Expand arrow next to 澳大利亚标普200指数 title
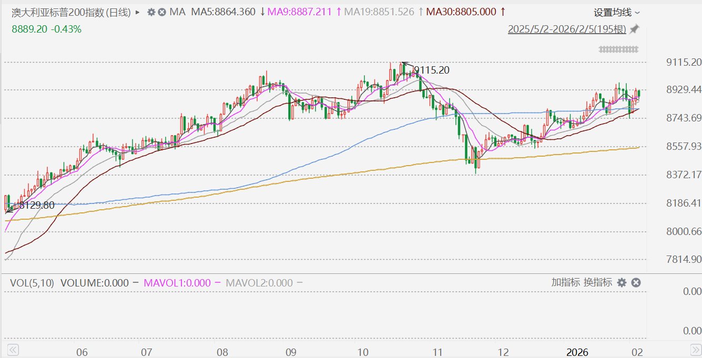The image size is (702, 358). coord(138,12)
